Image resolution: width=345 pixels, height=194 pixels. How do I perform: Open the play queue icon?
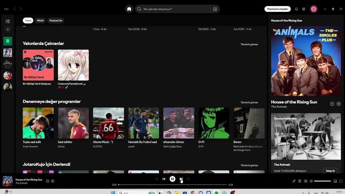coord(300,181)
